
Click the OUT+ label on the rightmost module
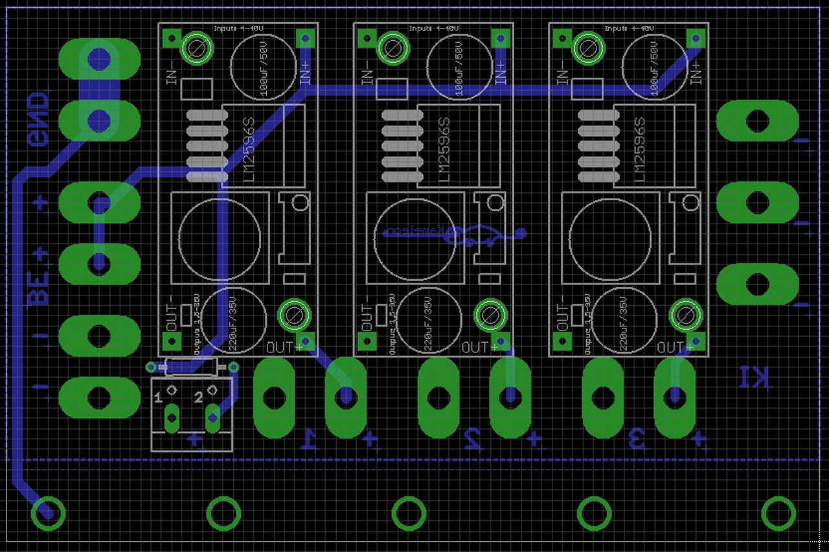pos(675,348)
